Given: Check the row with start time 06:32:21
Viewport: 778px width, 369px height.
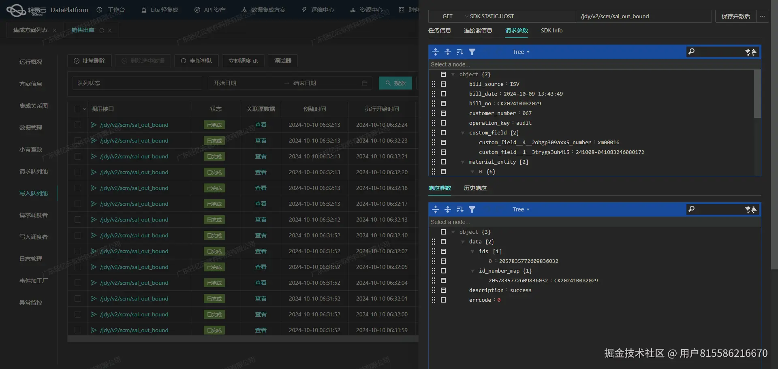Looking at the screenshot, I should [78, 156].
